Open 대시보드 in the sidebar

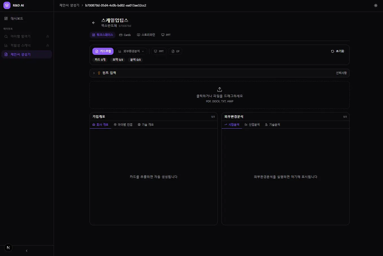(x=27, y=18)
